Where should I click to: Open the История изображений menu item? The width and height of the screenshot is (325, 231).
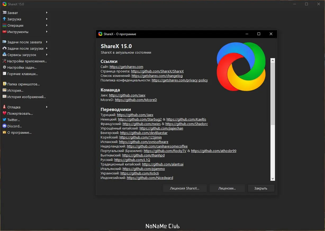[25, 97]
